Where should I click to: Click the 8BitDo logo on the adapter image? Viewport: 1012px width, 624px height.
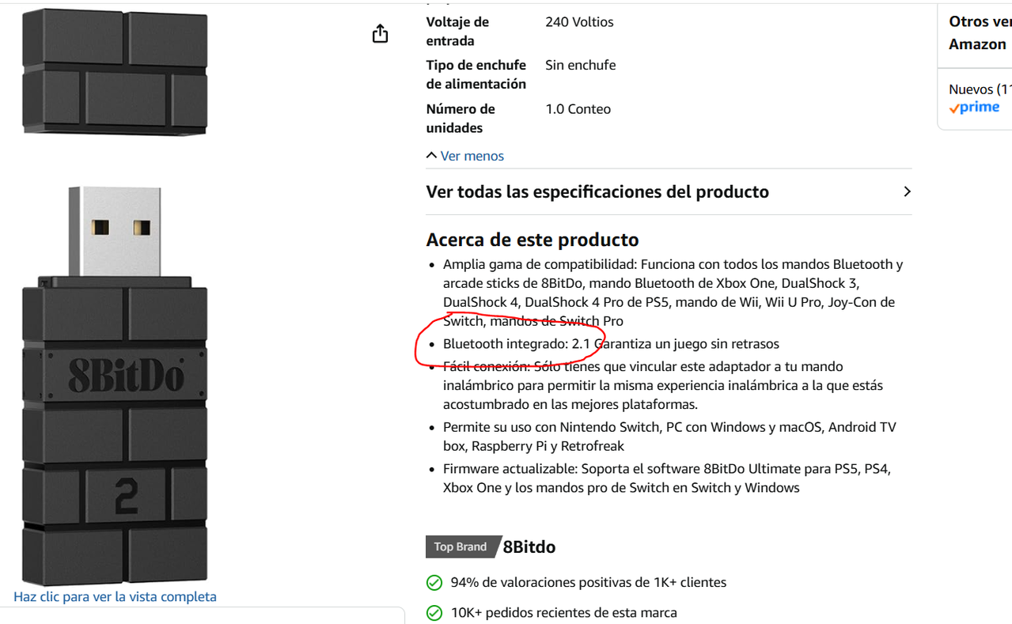(126, 376)
